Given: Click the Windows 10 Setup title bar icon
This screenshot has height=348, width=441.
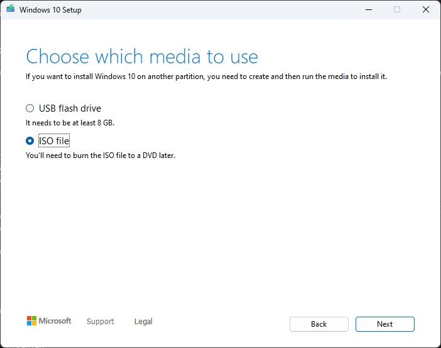Looking at the screenshot, I should coord(10,10).
